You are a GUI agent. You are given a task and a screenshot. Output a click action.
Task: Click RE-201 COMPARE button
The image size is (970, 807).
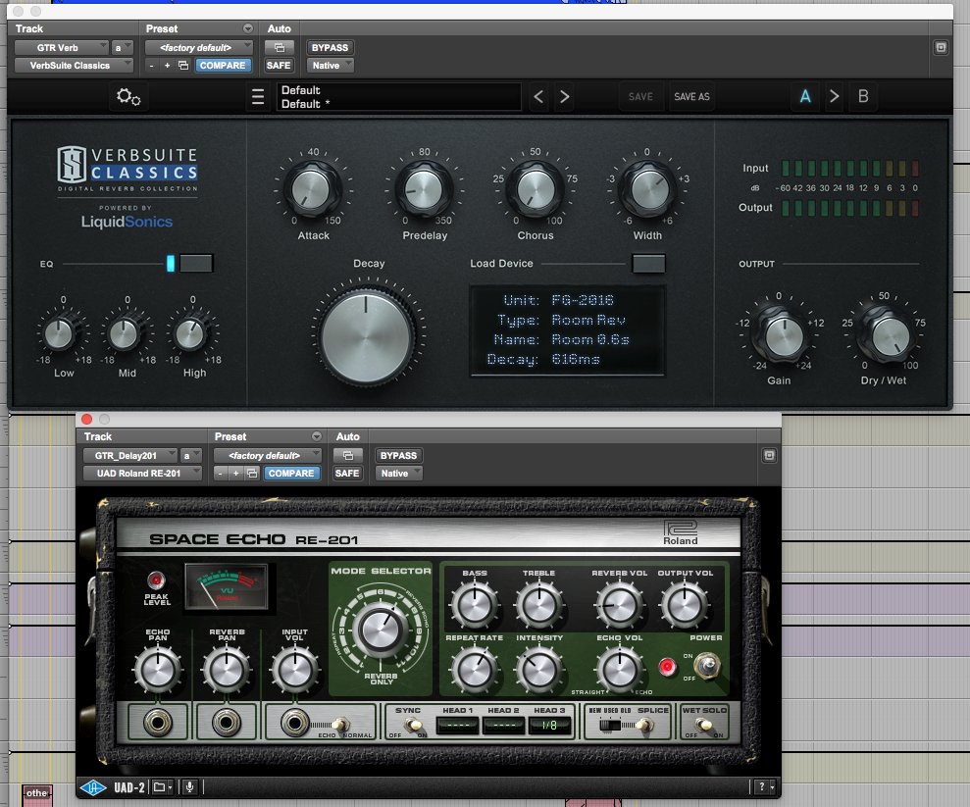[x=291, y=473]
